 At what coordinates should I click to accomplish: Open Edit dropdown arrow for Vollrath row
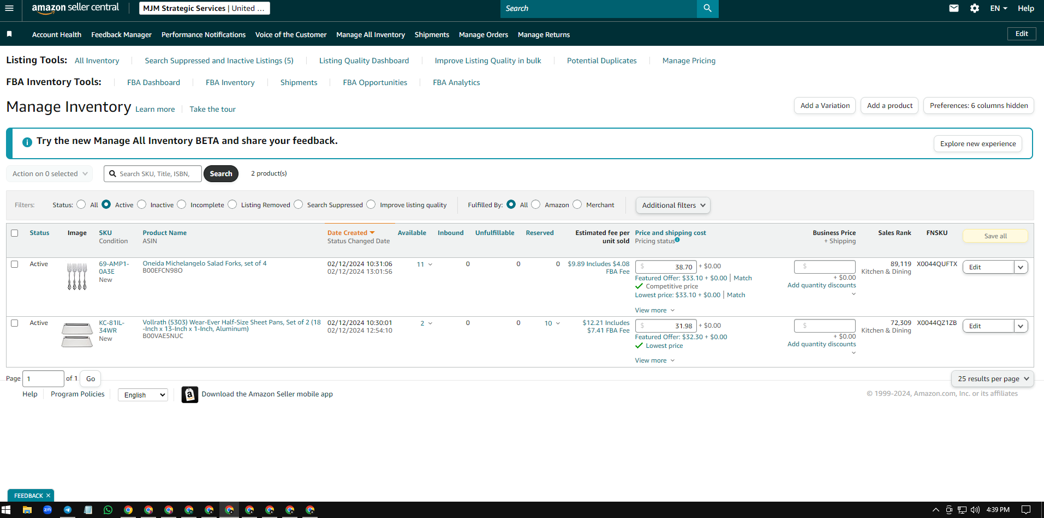pyautogui.click(x=1021, y=326)
